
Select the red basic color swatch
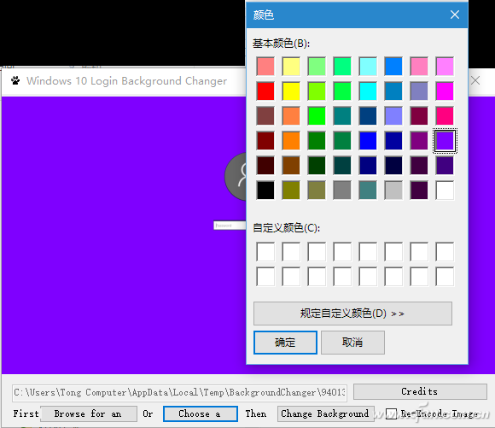click(265, 91)
